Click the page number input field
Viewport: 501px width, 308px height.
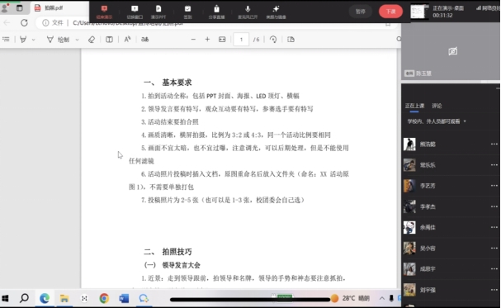(x=241, y=40)
